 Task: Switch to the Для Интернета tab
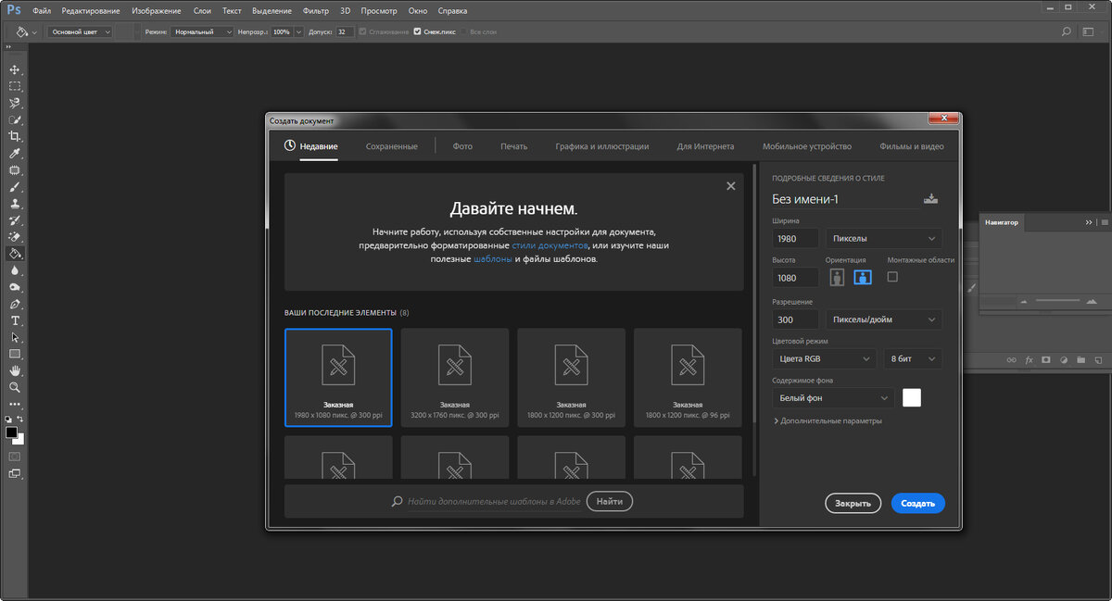(x=705, y=146)
